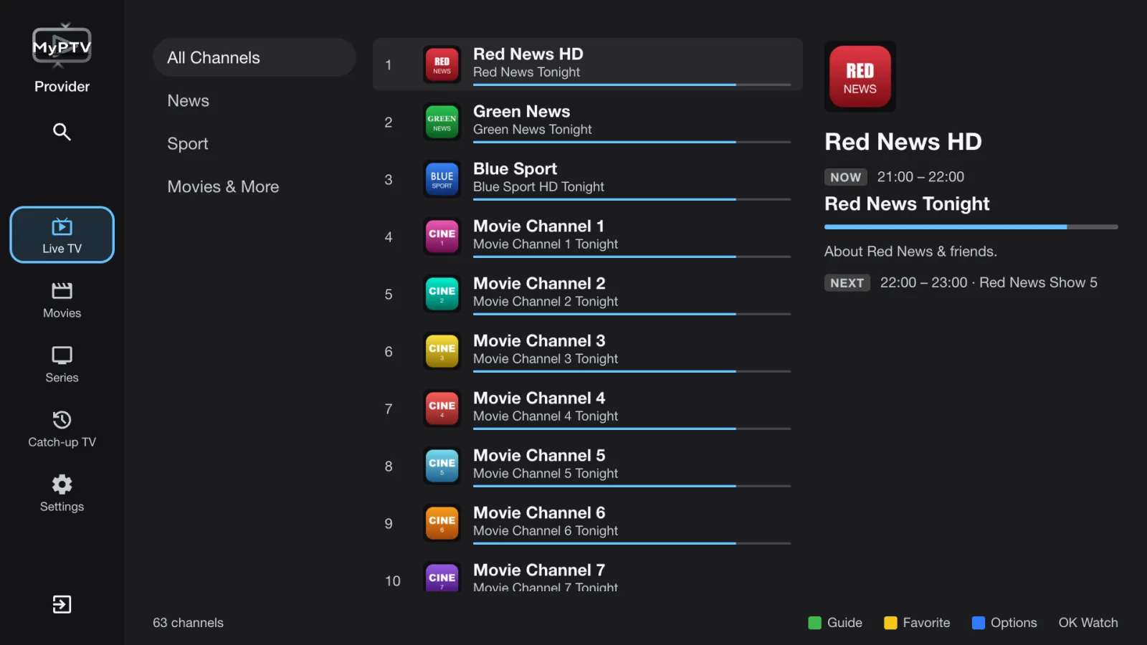Click the "Movie Channel 6 Tonight" subtitle
The width and height of the screenshot is (1147, 645).
pyautogui.click(x=546, y=530)
